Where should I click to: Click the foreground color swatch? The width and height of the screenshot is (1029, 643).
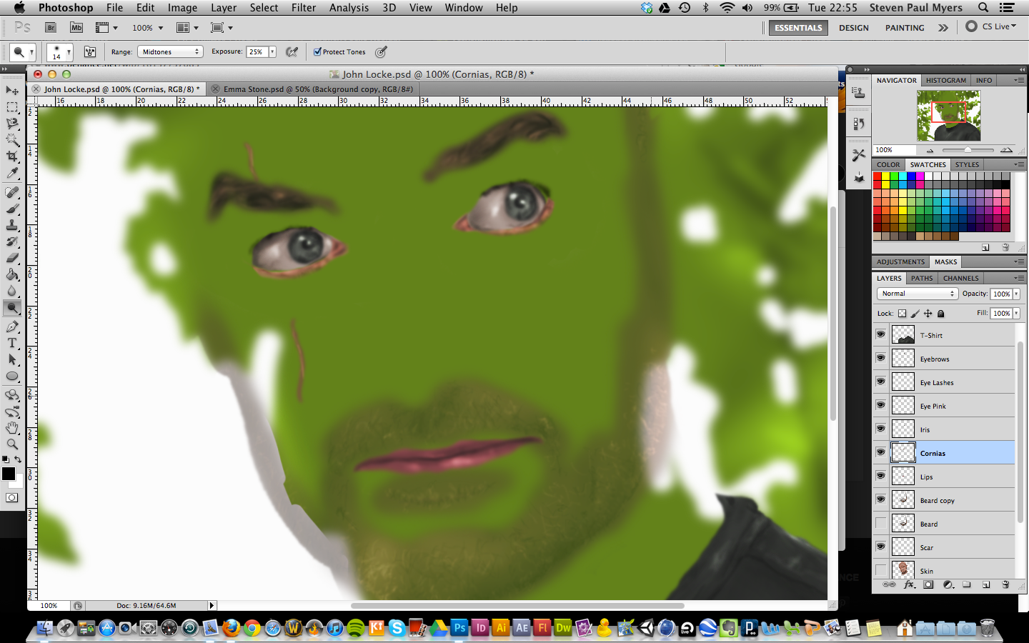pos(9,474)
